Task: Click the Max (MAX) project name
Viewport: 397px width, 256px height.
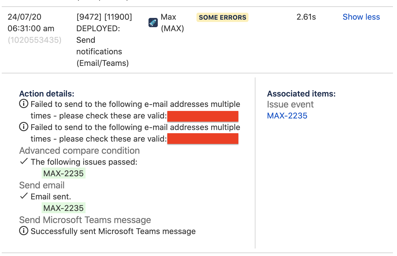Action: click(x=172, y=23)
